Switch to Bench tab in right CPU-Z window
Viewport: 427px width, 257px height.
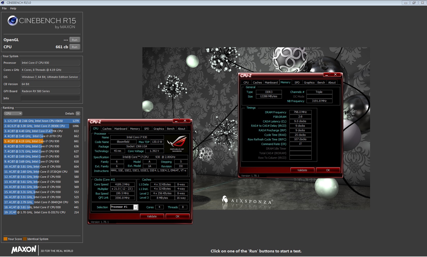[x=321, y=83]
